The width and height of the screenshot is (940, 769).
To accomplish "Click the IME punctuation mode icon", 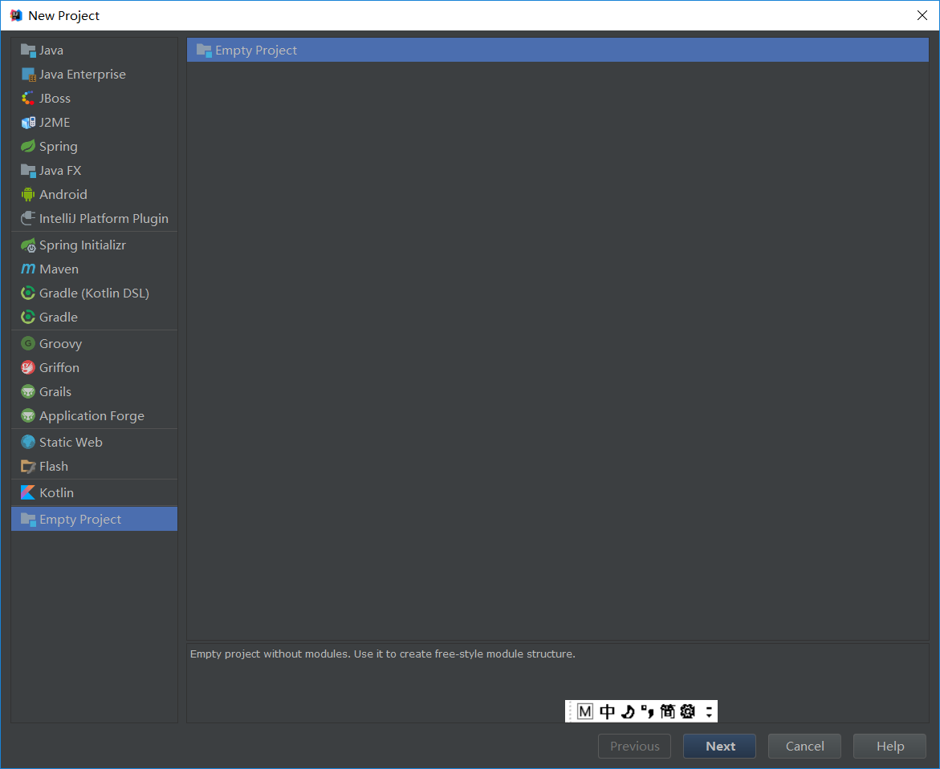I will coord(648,711).
